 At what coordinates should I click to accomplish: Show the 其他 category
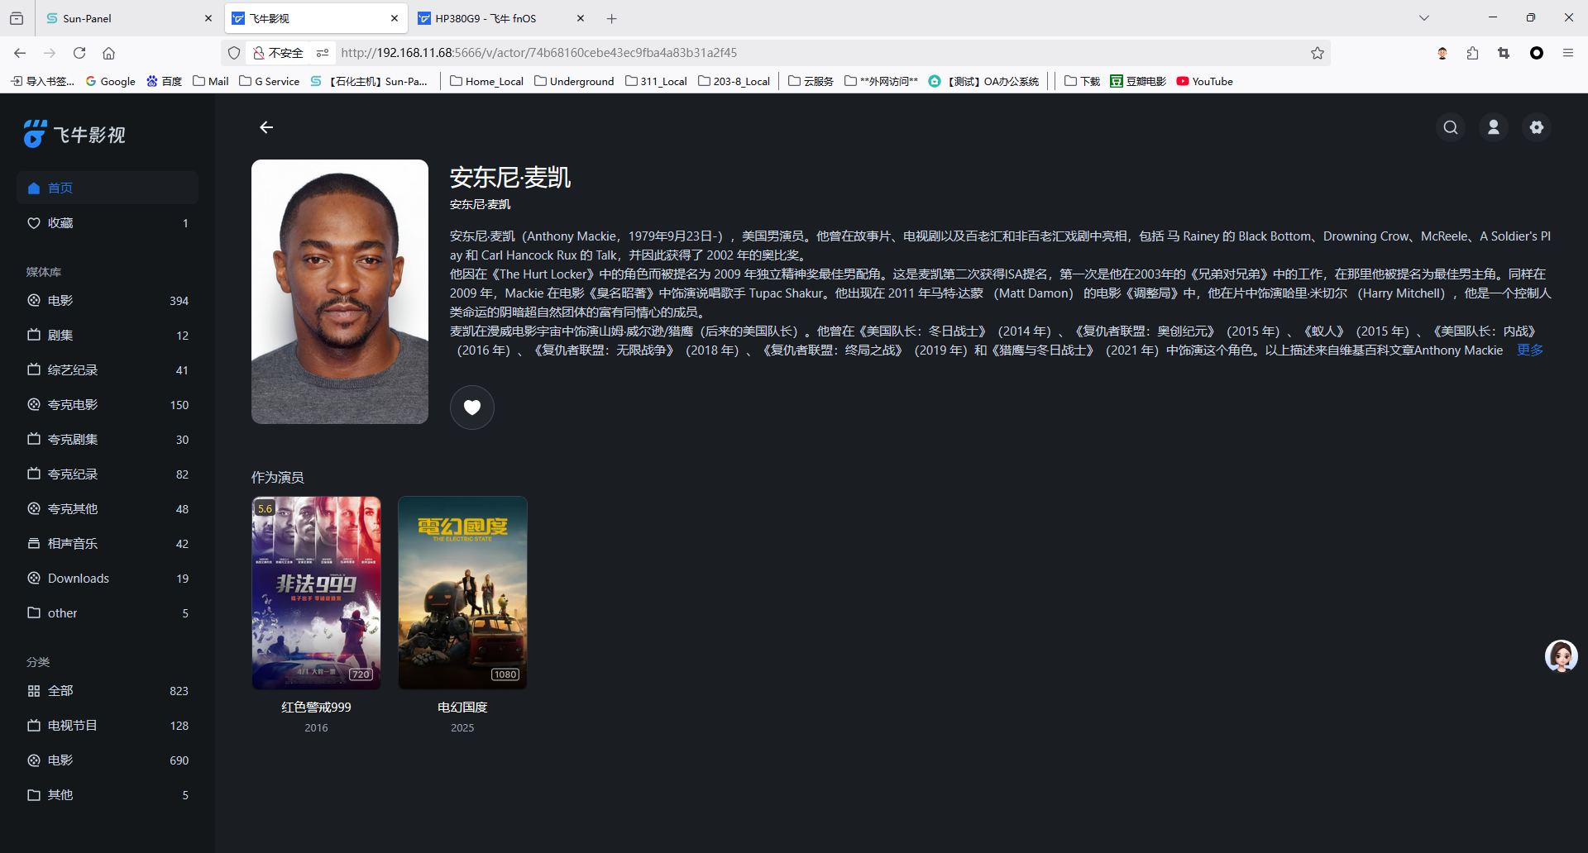(108, 795)
